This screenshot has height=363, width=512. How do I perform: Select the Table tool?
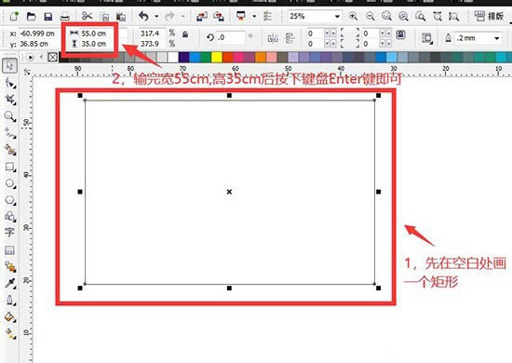click(9, 250)
